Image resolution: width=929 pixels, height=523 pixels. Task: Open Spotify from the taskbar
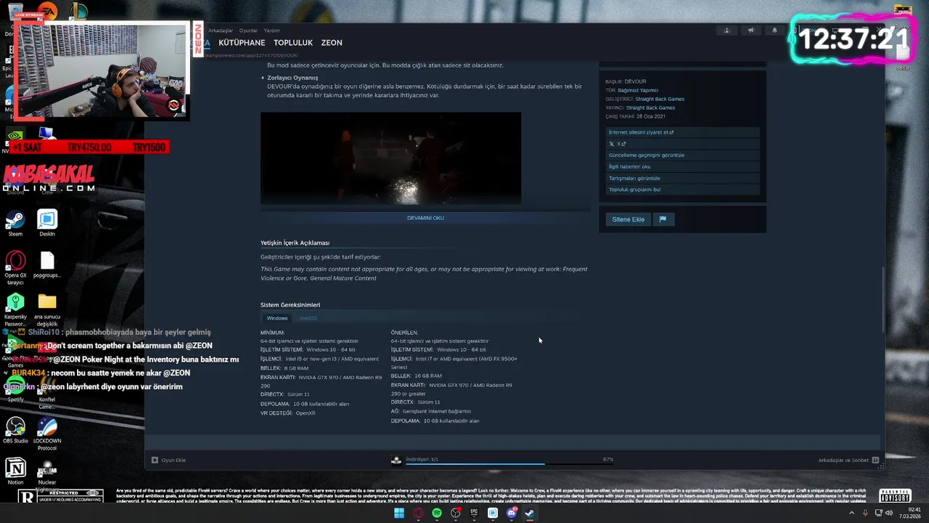pos(437,513)
